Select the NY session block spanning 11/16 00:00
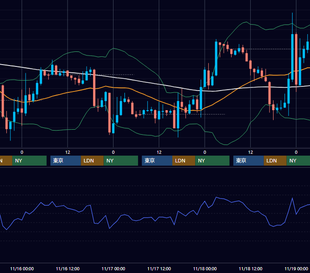Image resolution: width=310 pixels, height=273 pixels. (29, 161)
